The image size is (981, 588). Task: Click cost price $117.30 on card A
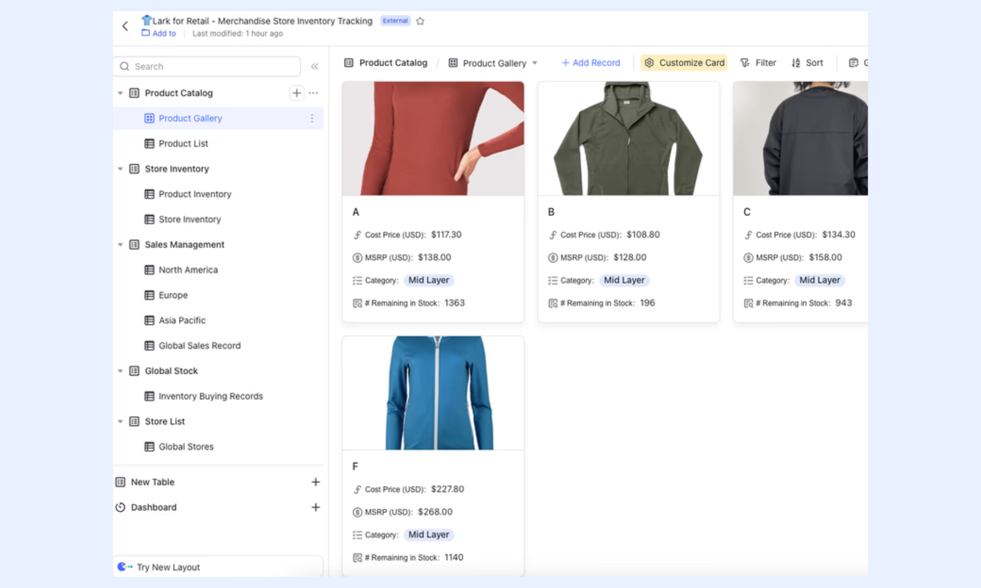pyautogui.click(x=446, y=235)
